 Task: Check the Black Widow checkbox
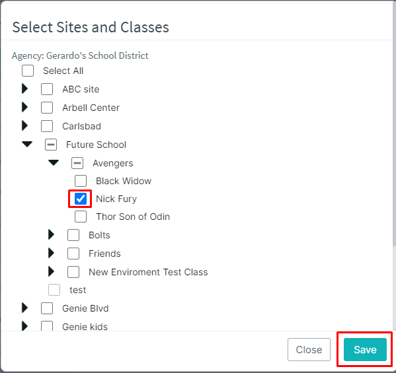click(x=81, y=181)
